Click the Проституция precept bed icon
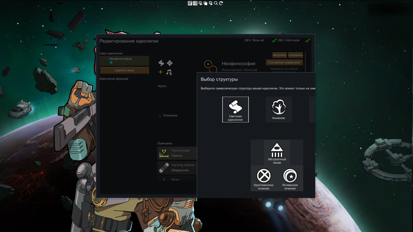The height and width of the screenshot is (232, 413). [164, 153]
